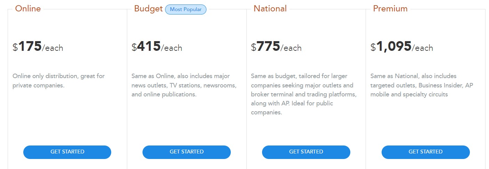Click the Same as Online description text

tap(184, 85)
